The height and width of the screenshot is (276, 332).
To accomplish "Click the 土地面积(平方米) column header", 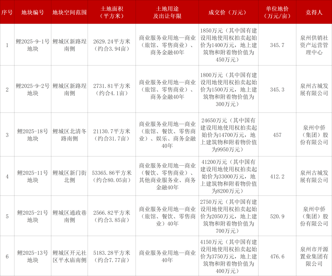I will (112, 12).
